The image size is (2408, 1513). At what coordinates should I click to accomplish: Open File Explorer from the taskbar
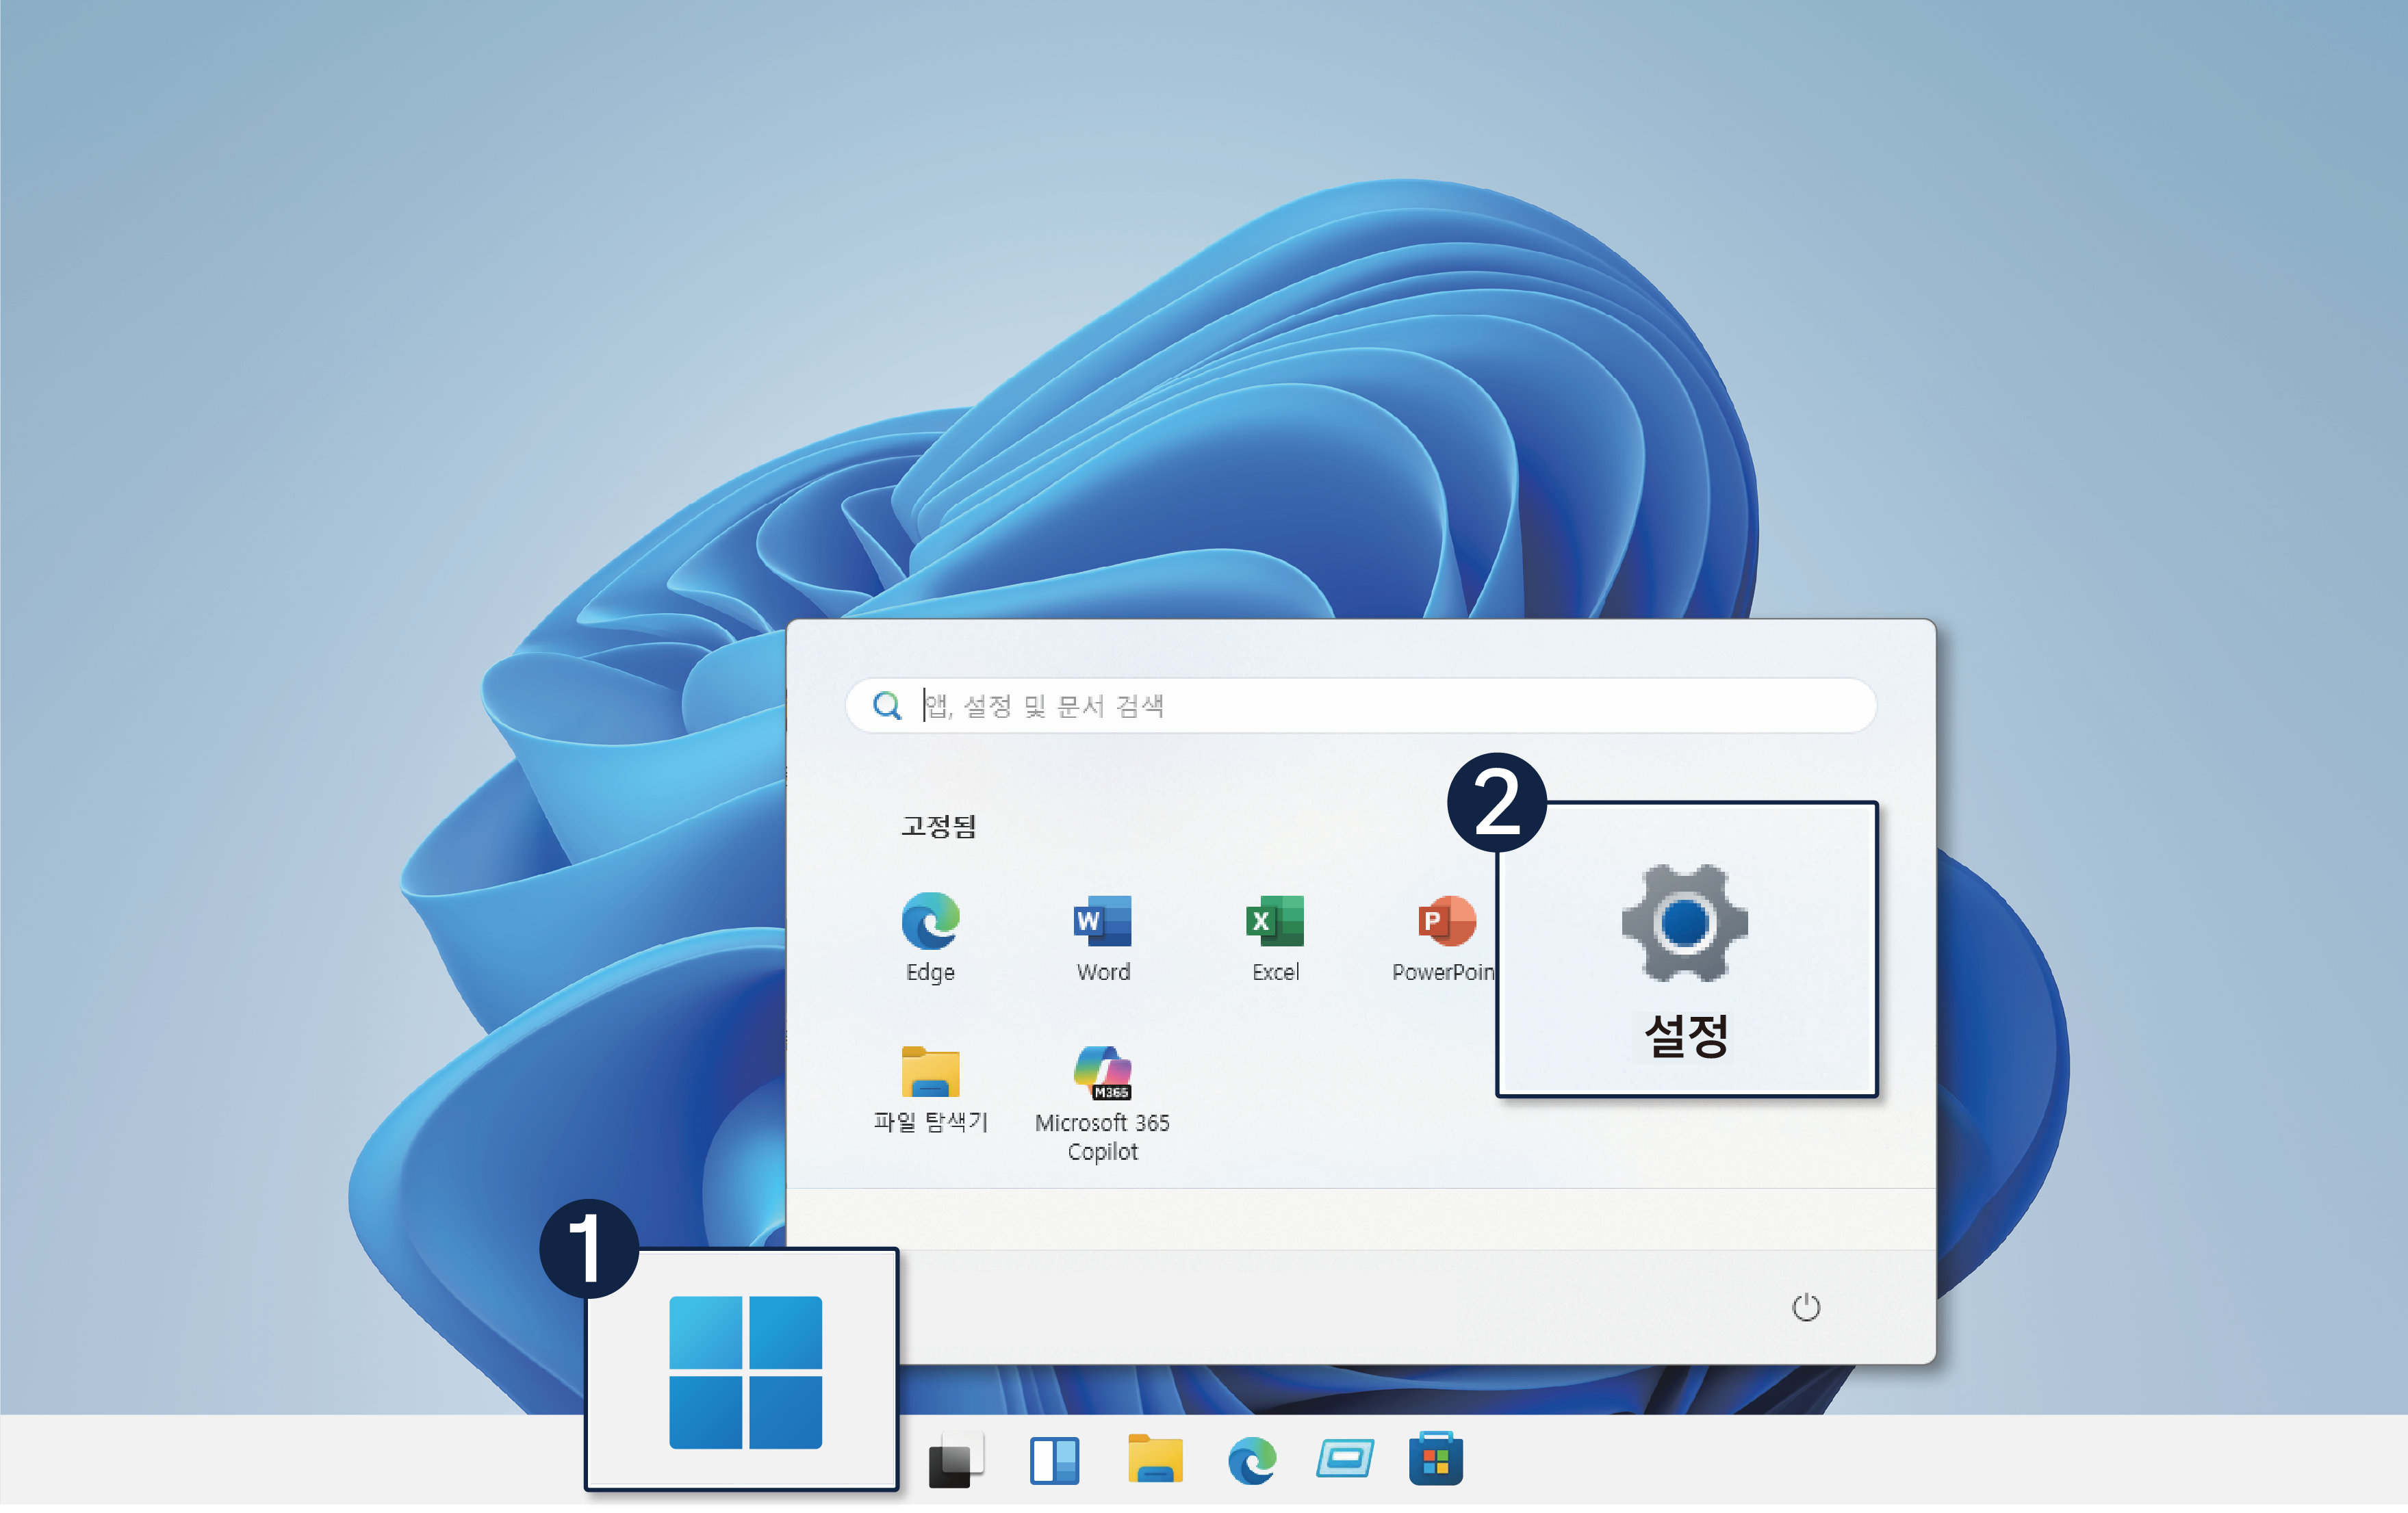pyautogui.click(x=1155, y=1460)
